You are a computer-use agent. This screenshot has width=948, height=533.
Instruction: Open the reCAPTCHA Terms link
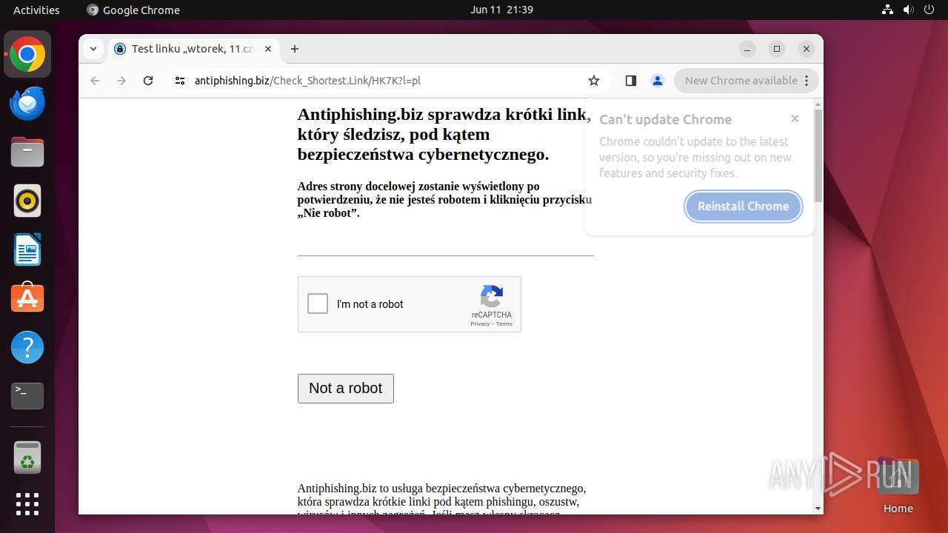pyautogui.click(x=504, y=324)
